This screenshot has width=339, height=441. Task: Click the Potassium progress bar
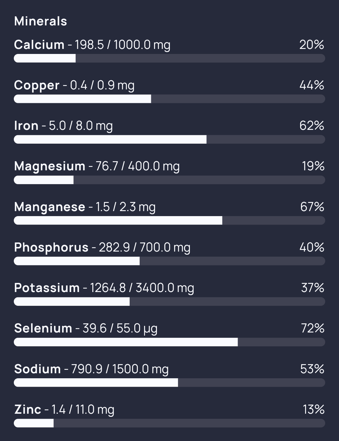tap(169, 301)
